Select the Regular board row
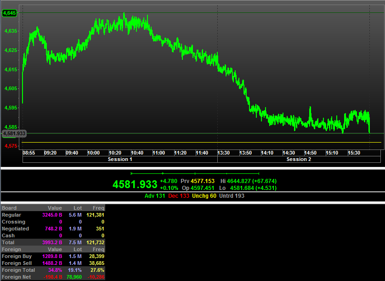This screenshot has width=385, height=281. [53, 215]
